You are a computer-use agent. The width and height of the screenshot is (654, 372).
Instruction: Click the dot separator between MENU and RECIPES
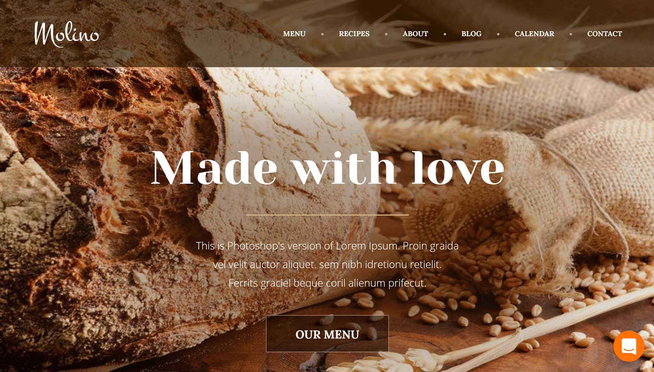tap(323, 34)
